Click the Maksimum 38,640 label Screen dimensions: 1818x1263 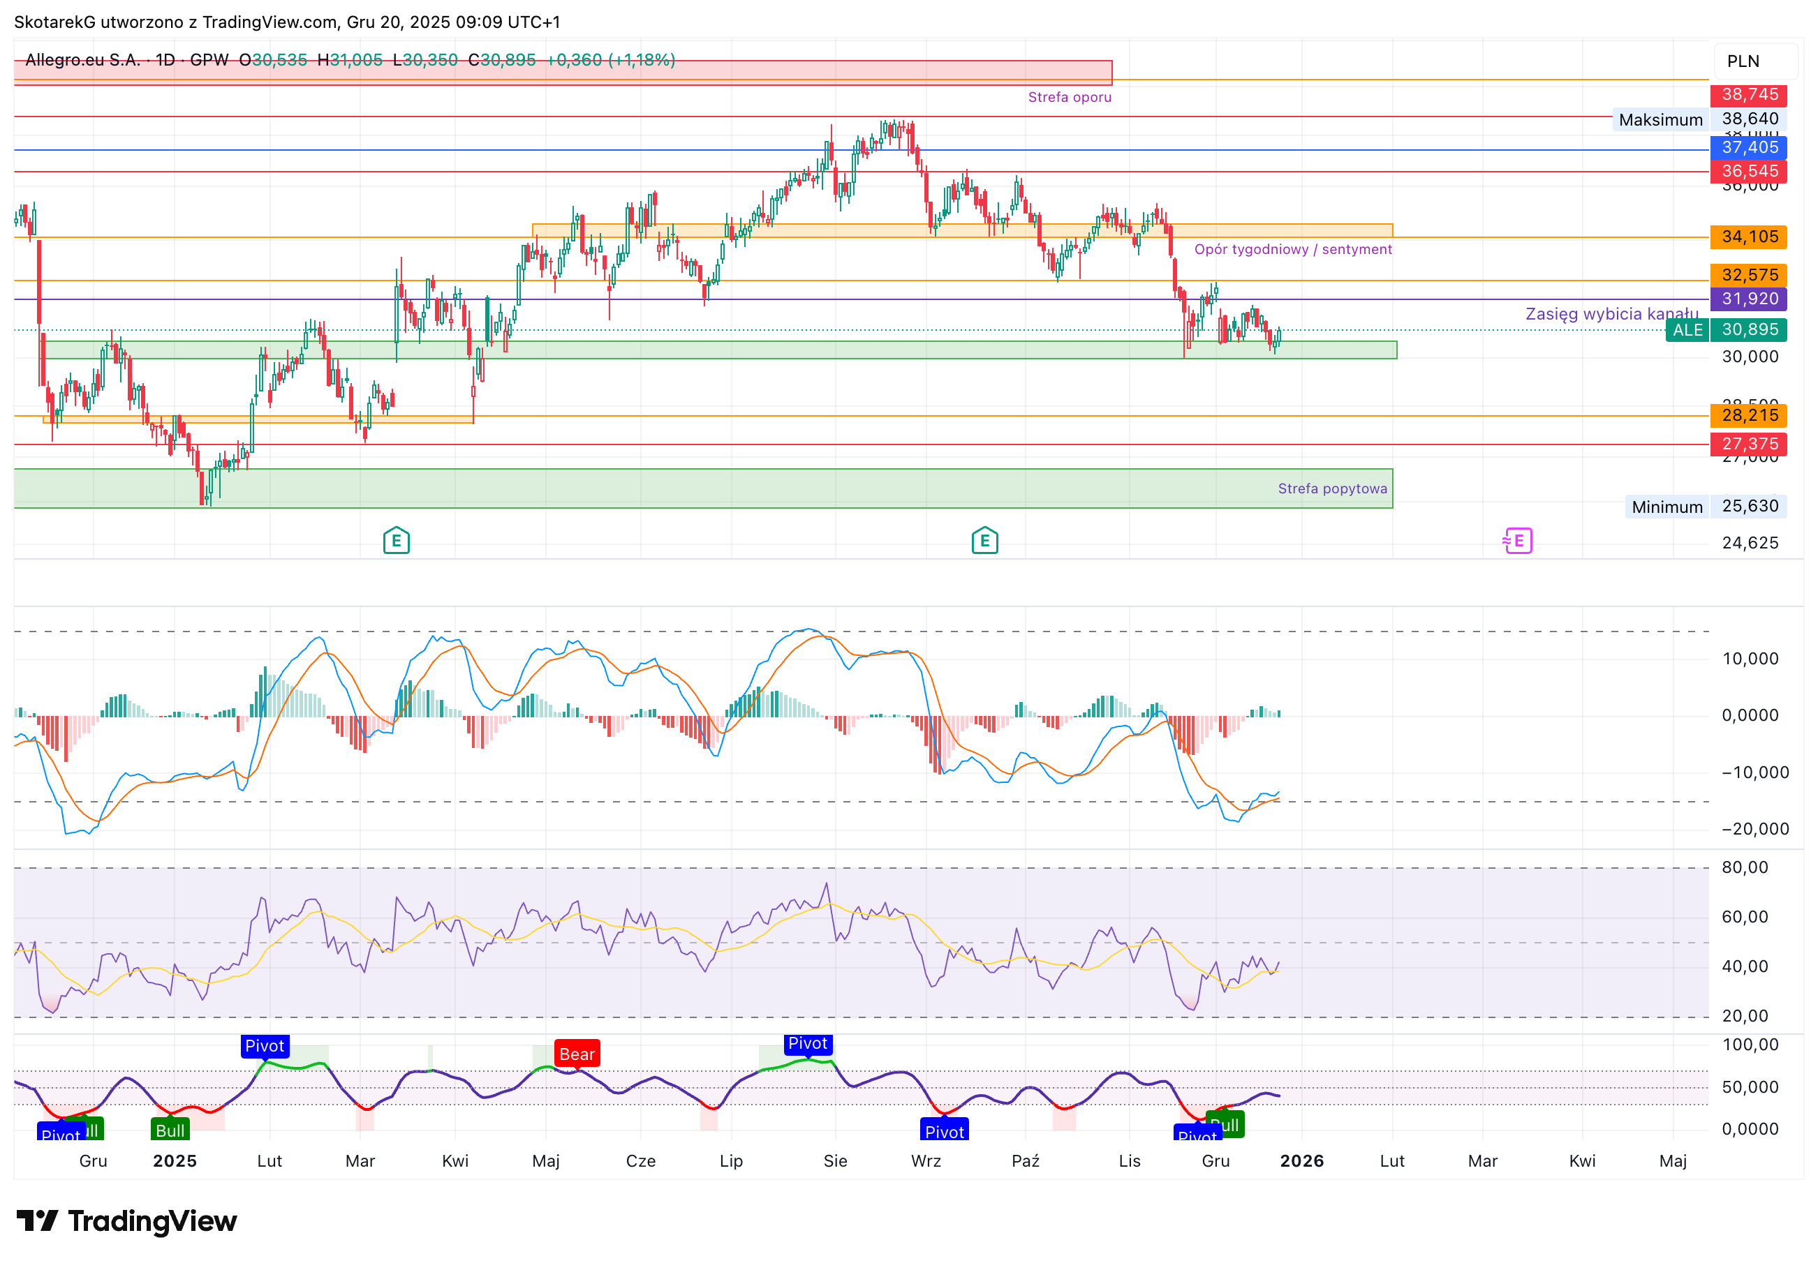pyautogui.click(x=1699, y=119)
